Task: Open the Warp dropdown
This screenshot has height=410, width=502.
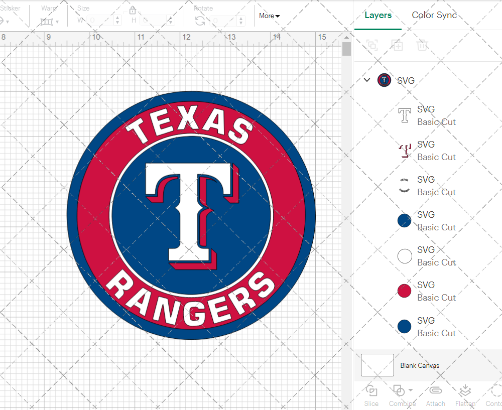Action: [49, 21]
